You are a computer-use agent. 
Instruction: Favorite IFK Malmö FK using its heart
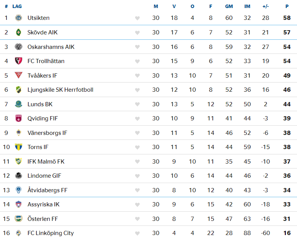137,162
